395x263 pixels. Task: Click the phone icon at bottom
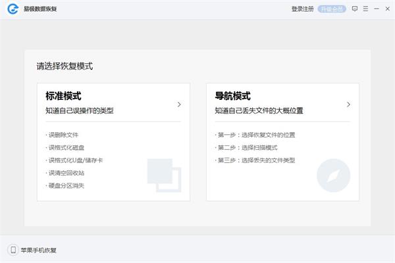(13, 250)
